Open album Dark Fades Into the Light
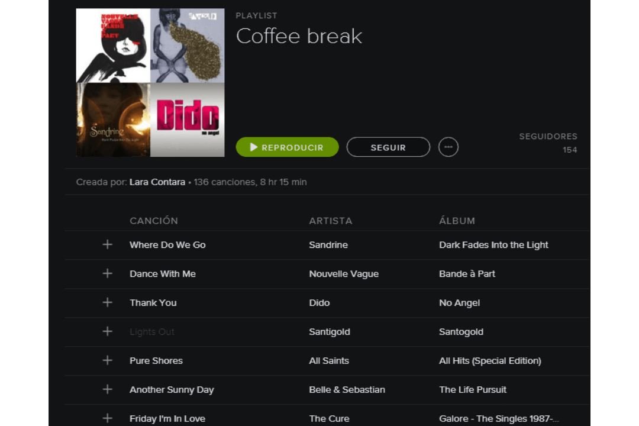 (493, 245)
